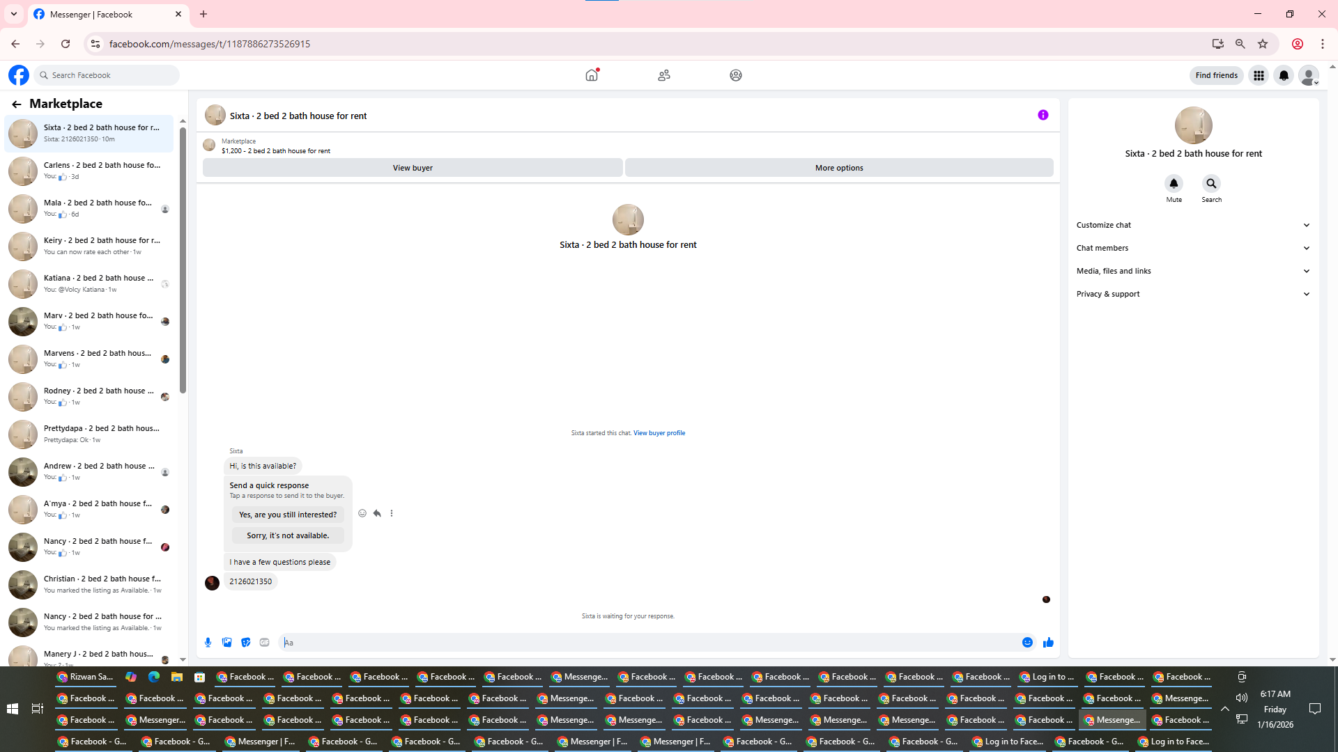Open the GIF picker icon
Image resolution: width=1338 pixels, height=752 pixels.
click(264, 643)
